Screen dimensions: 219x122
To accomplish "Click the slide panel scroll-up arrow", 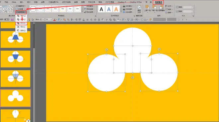I will (x=34, y=23).
